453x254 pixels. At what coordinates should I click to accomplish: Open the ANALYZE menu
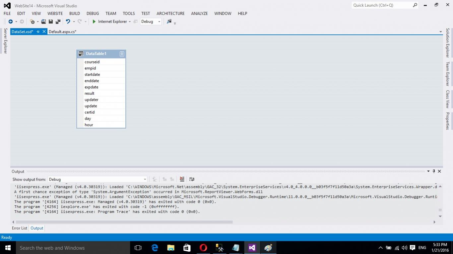pos(199,14)
